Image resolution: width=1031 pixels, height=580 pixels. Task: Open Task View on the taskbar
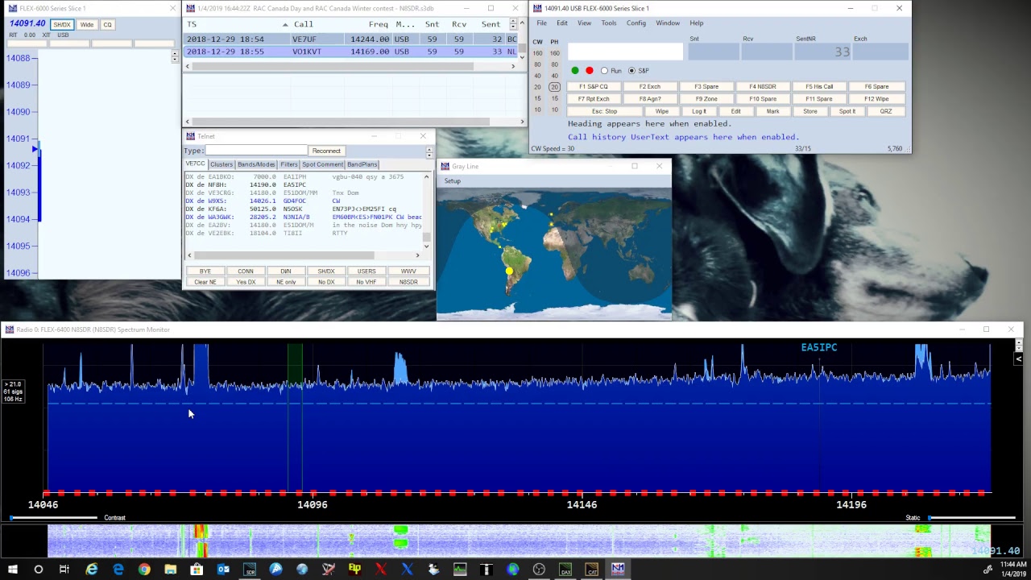pyautogui.click(x=64, y=570)
